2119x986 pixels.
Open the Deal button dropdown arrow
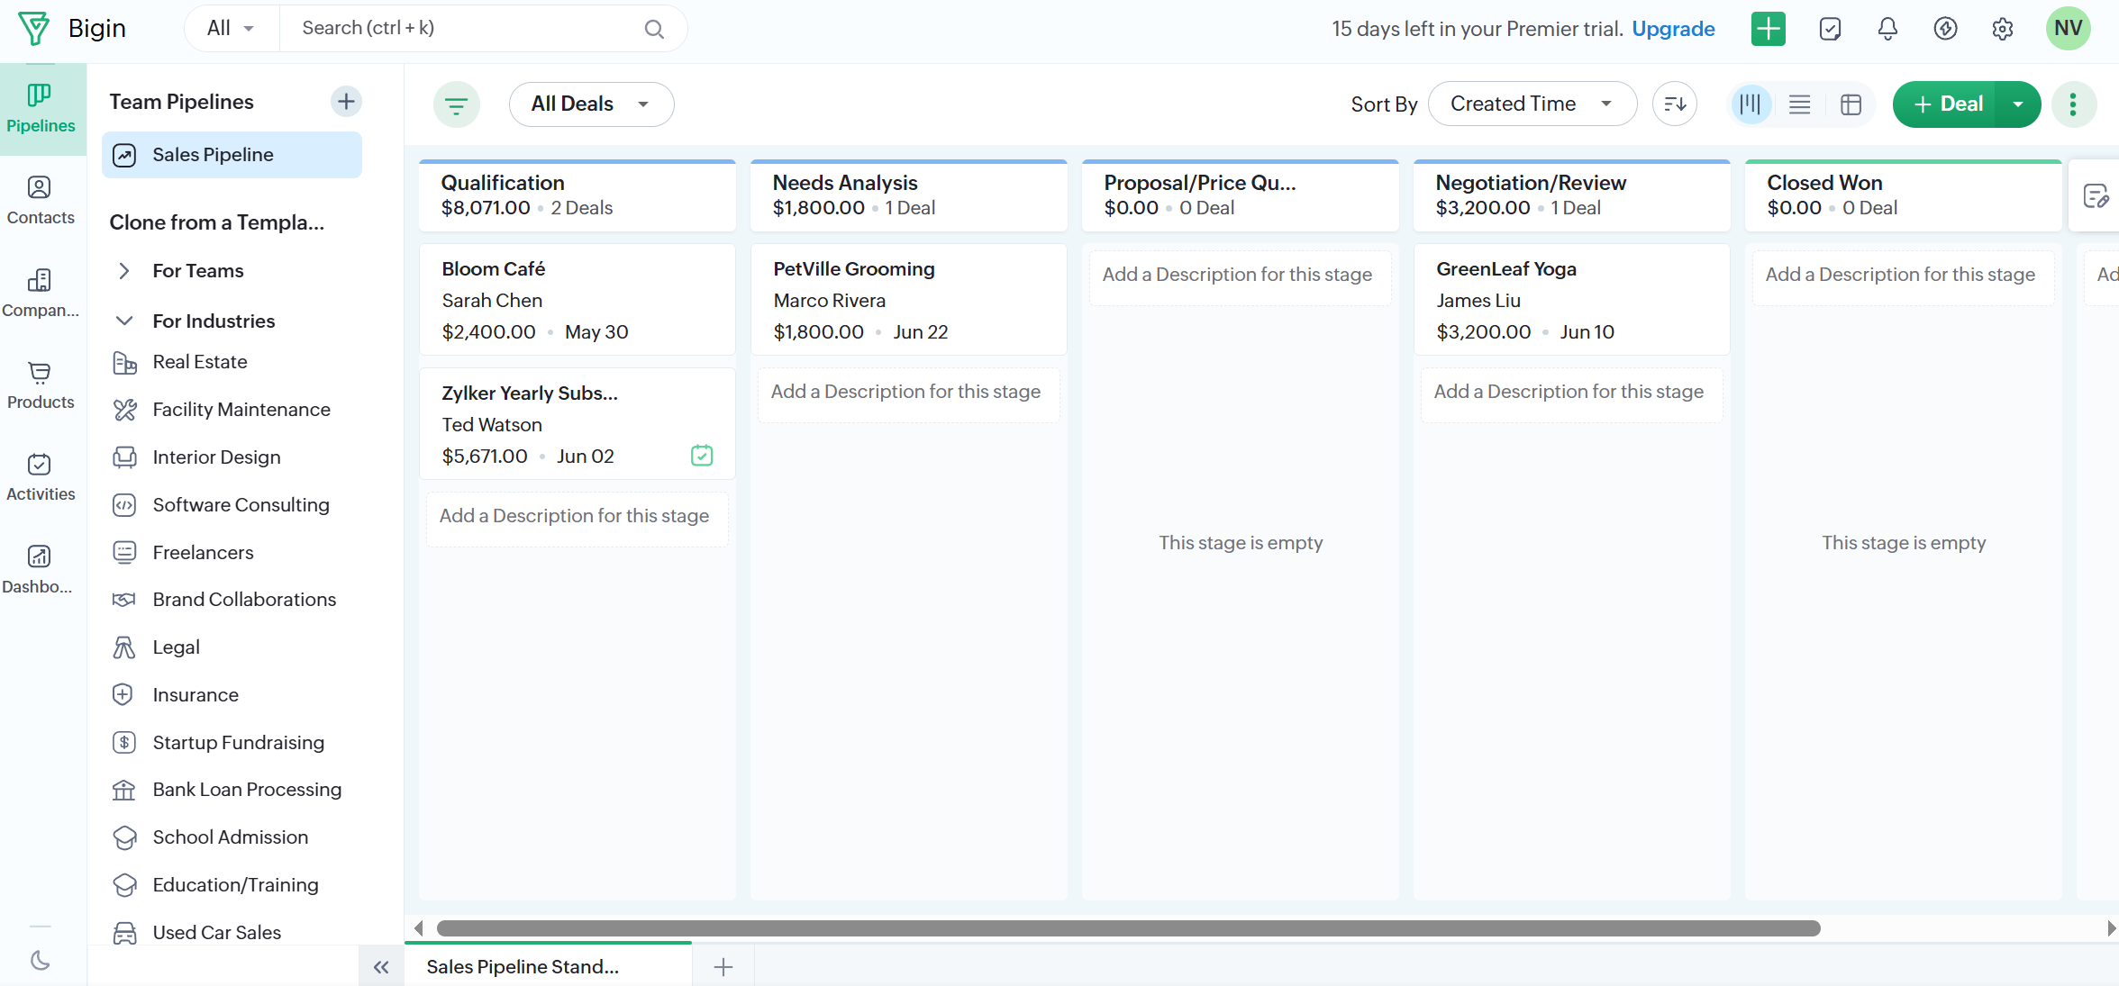point(2018,104)
